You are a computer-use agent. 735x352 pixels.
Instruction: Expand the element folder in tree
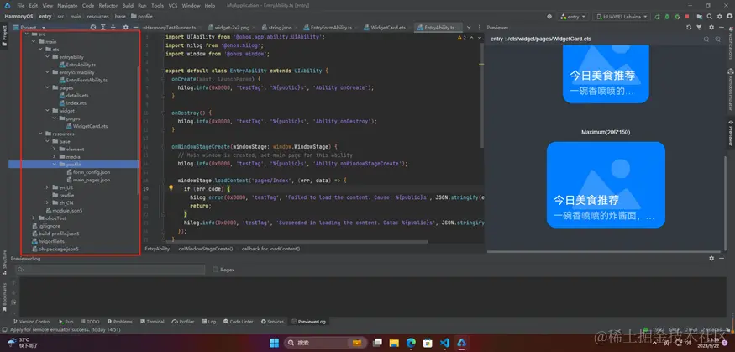click(55, 149)
